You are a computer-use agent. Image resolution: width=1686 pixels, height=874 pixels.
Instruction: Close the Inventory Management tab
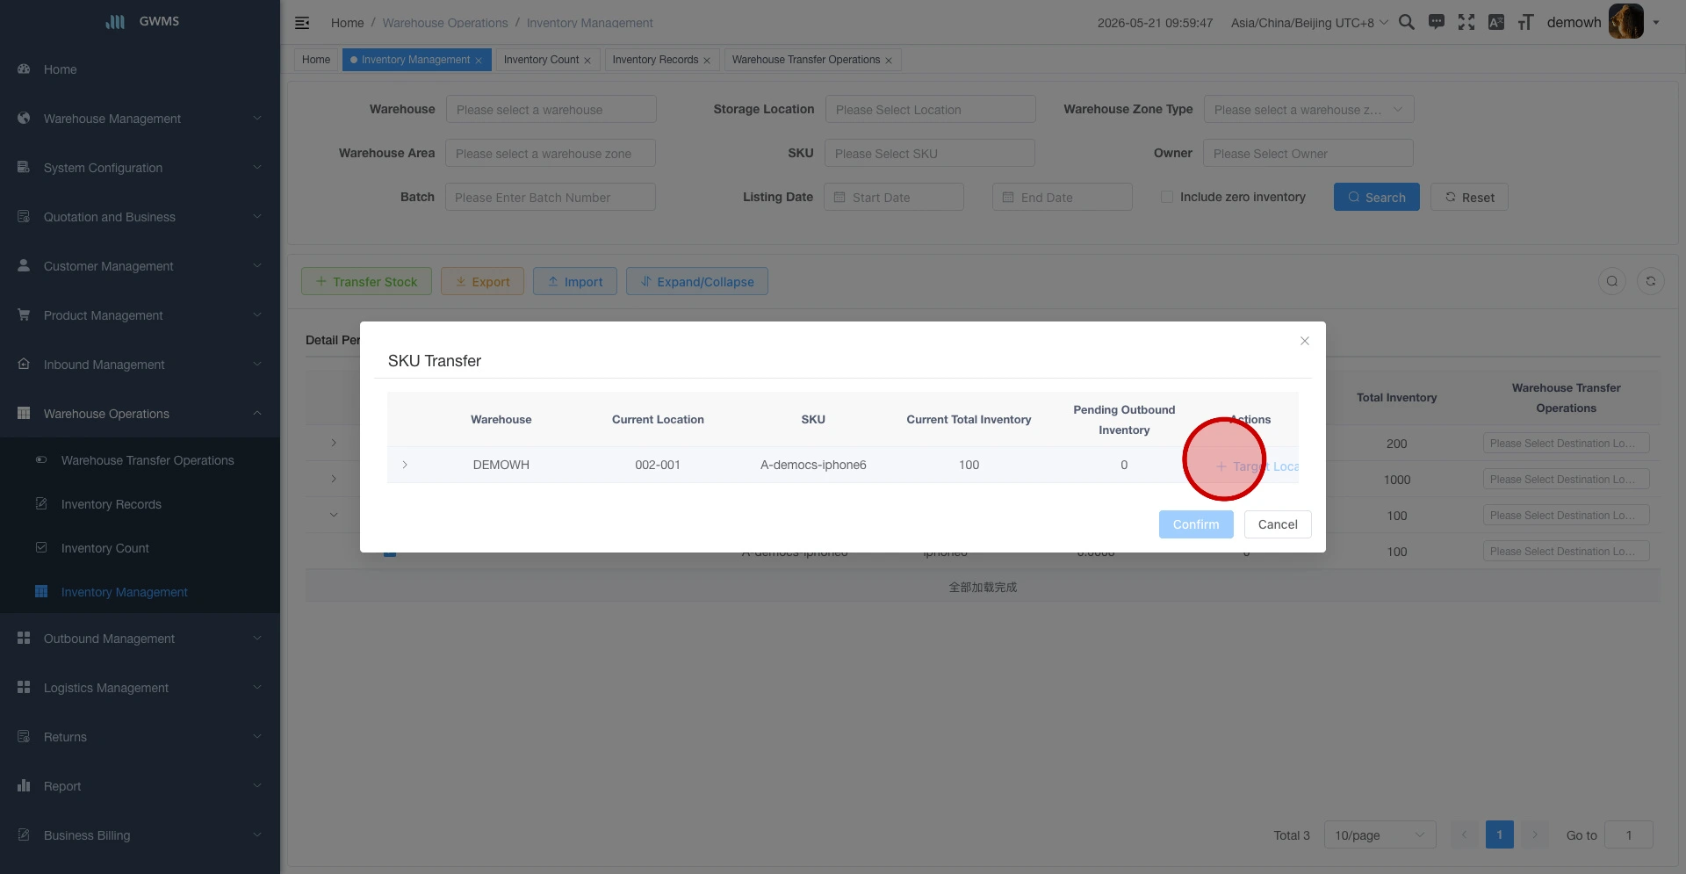479,61
